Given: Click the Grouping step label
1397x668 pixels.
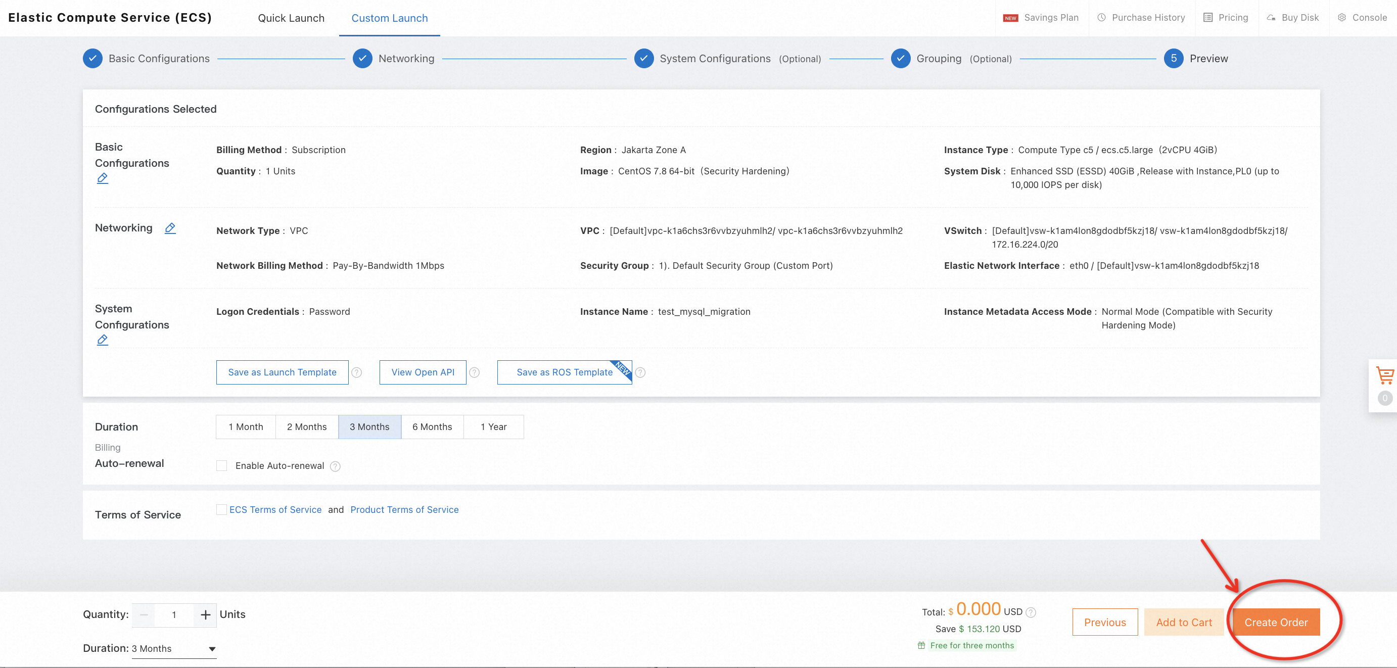Looking at the screenshot, I should pyautogui.click(x=939, y=59).
